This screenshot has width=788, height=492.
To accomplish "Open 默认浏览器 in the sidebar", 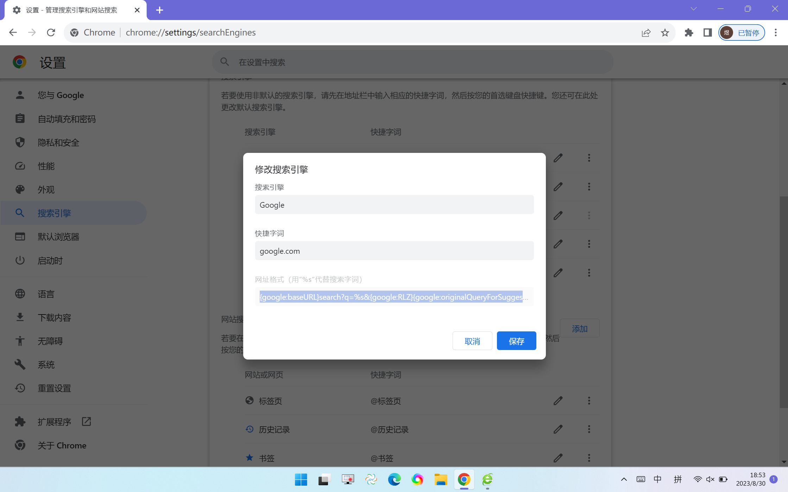I will [x=74, y=237].
